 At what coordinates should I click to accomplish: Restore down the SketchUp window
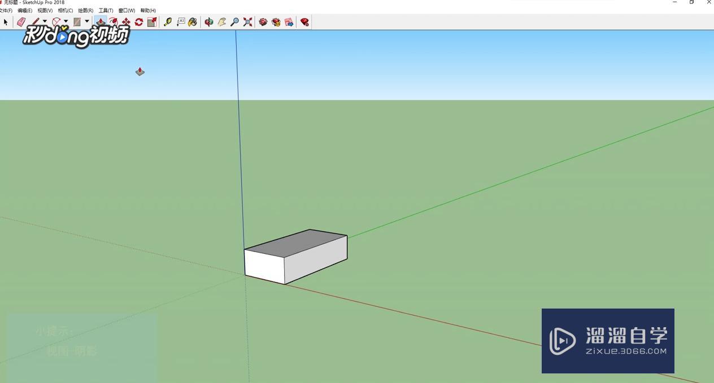692,2
